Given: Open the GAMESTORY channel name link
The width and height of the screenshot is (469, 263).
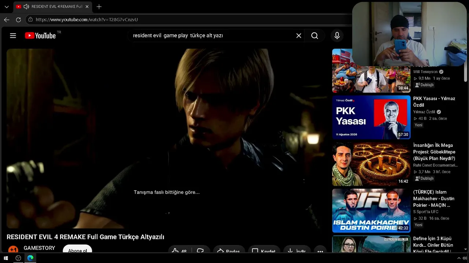Looking at the screenshot, I should (39, 248).
